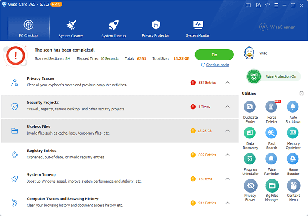Click the Security Projects shield icon

(15, 106)
